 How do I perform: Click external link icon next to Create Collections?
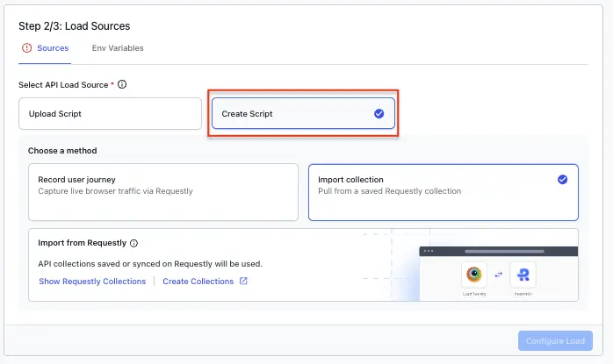click(243, 281)
